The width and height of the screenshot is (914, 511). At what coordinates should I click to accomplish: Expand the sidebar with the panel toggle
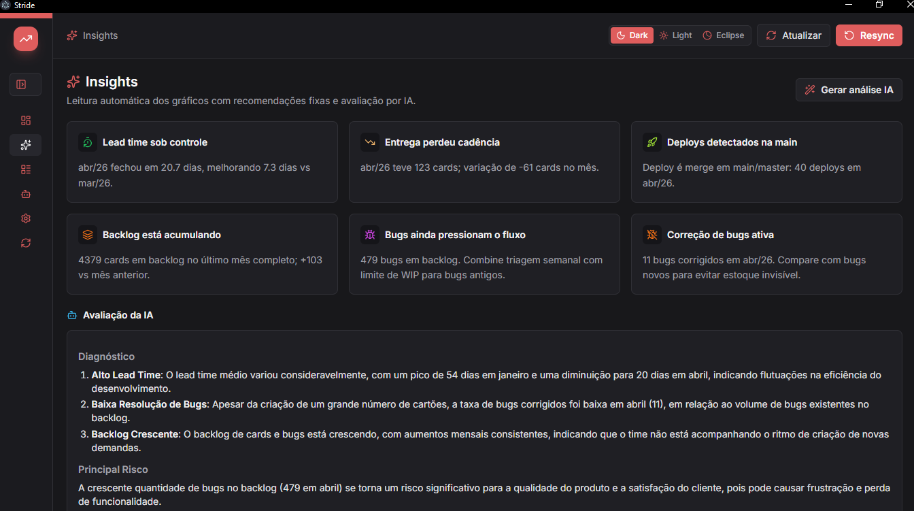click(25, 84)
